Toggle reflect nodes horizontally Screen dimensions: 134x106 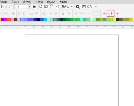coord(51,14)
